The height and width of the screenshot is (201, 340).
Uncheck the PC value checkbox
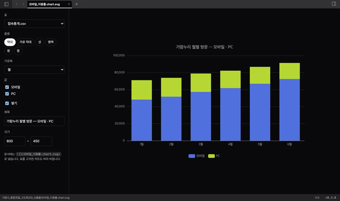(x=7, y=94)
